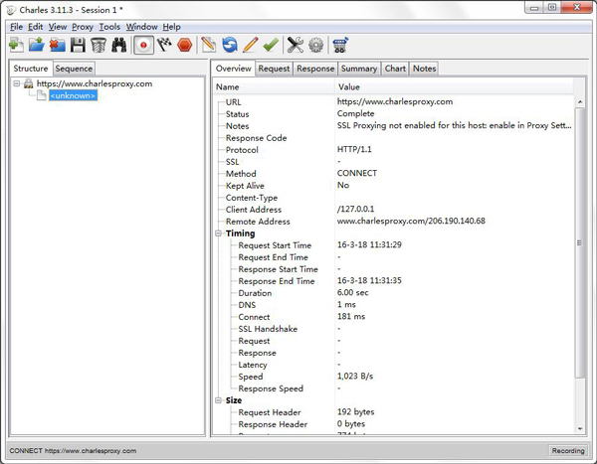Select https://www.charlesproxy.com host in tree

(x=95, y=83)
